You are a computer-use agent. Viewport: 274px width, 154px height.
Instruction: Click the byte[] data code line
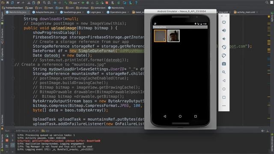click(x=70, y=110)
